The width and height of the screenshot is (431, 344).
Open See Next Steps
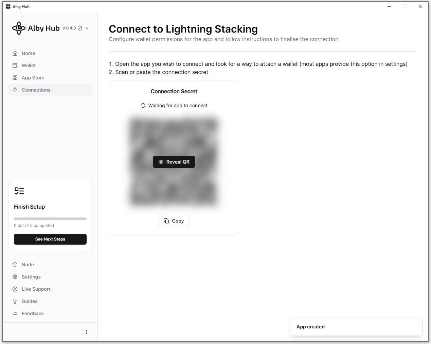[x=50, y=239]
